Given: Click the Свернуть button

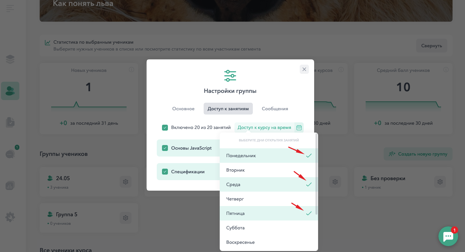Looking at the screenshot, I should click(x=432, y=46).
